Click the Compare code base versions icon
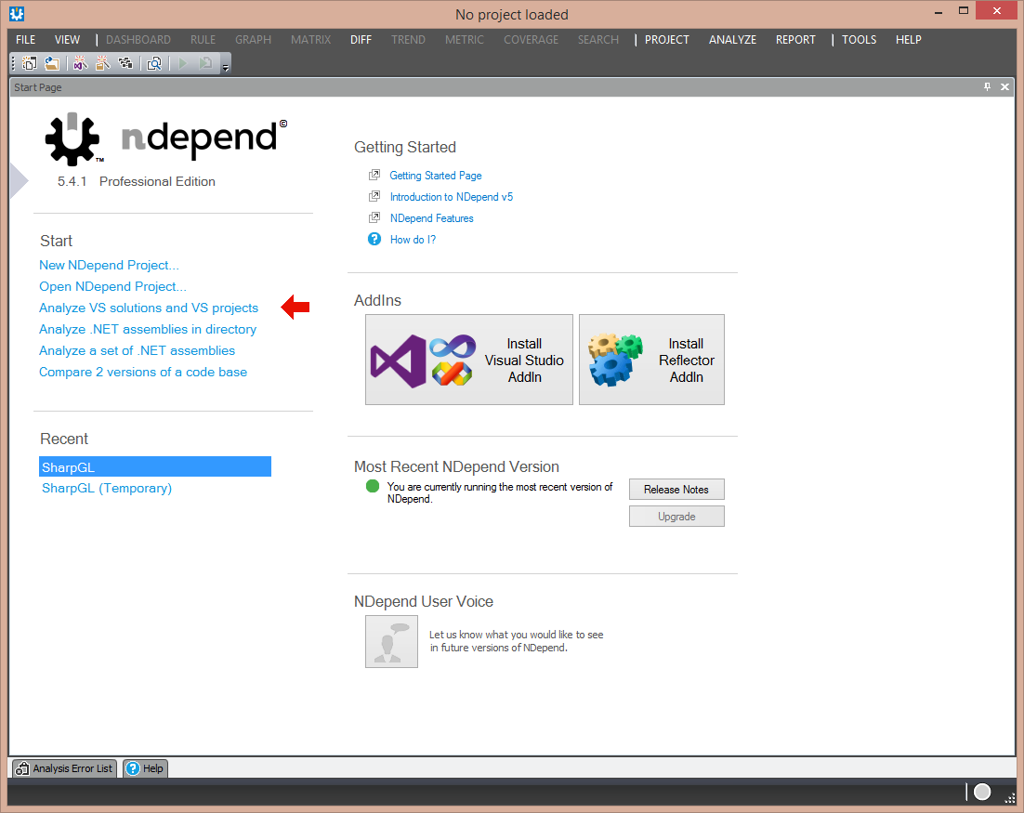1024x813 pixels. point(155,63)
